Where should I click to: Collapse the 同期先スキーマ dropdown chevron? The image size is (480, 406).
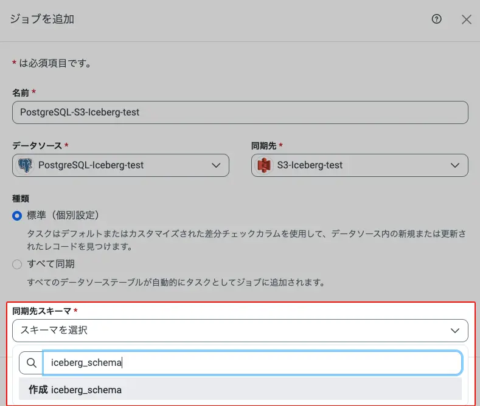point(455,330)
